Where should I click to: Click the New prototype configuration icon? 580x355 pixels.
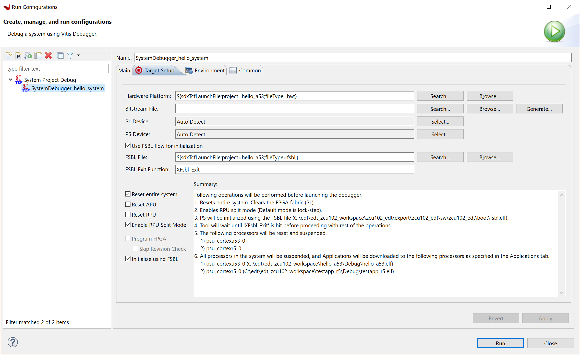tap(19, 55)
